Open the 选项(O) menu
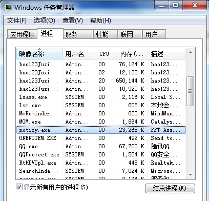 pos(44,21)
